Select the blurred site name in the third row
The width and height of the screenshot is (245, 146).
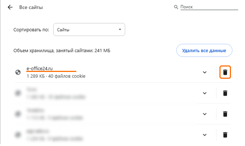point(35,110)
